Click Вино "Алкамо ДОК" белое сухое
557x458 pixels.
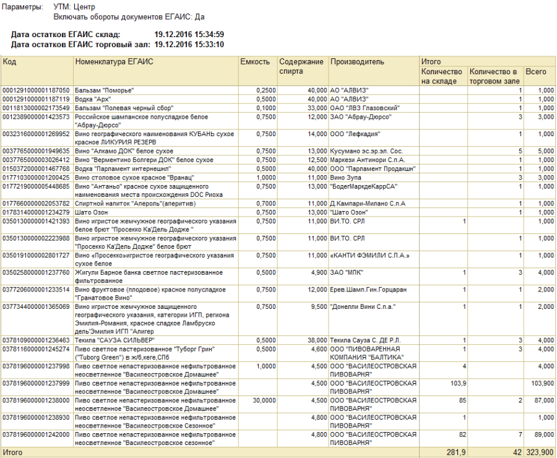coord(124,151)
